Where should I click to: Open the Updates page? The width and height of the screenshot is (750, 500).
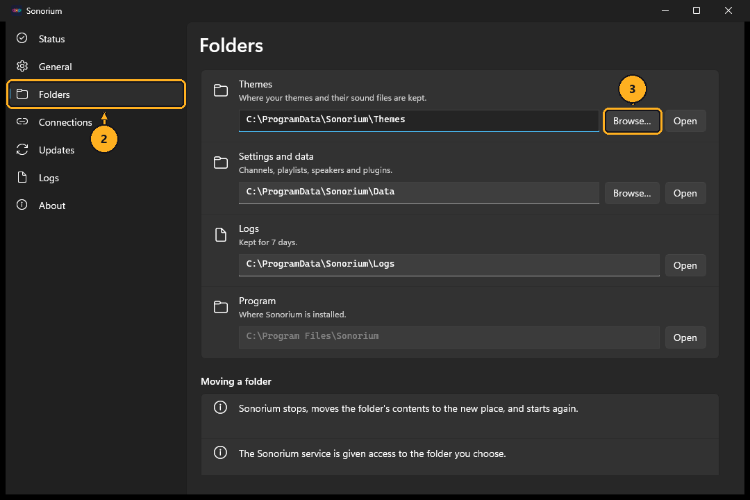click(96, 150)
